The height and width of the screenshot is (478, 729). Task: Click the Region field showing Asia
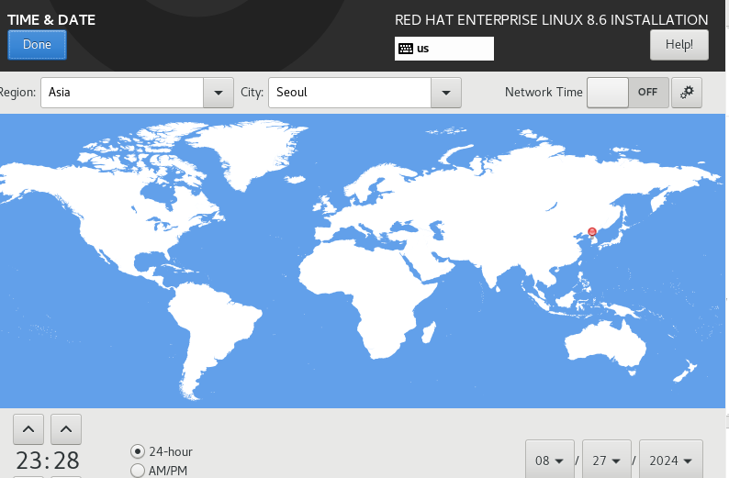click(x=122, y=93)
